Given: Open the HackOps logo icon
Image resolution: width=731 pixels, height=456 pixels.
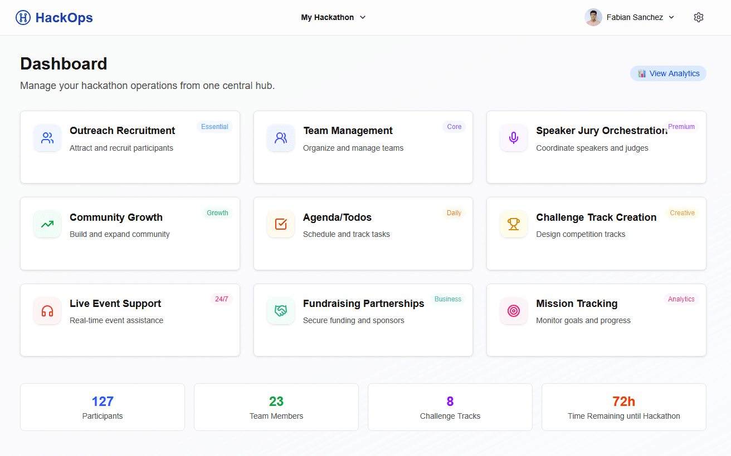Looking at the screenshot, I should (x=22, y=17).
